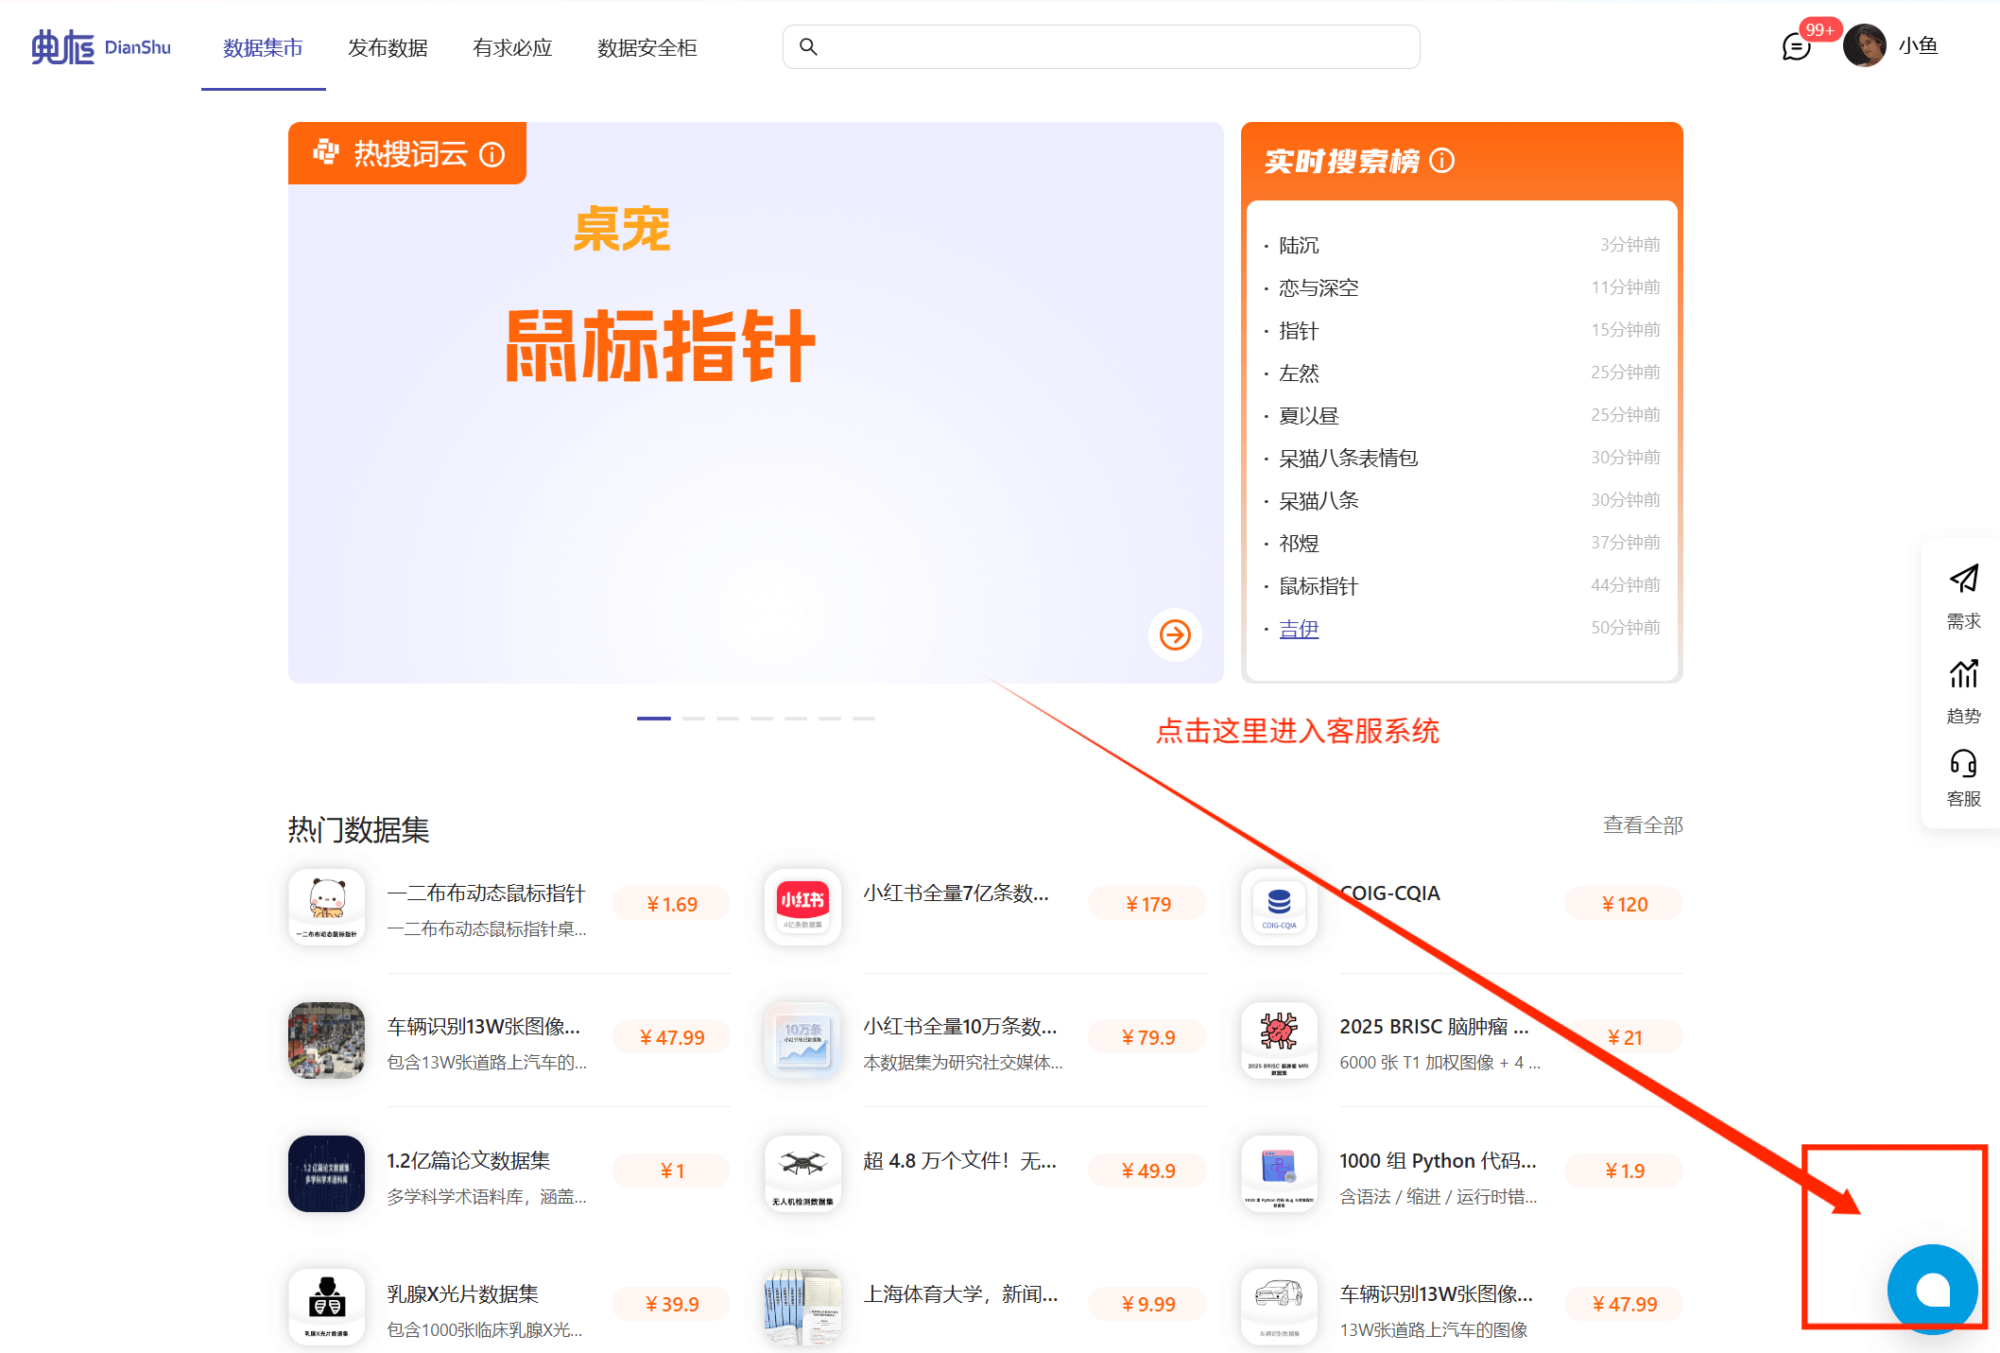
Task: Click the orange arrow circle on banner
Action: click(x=1175, y=634)
